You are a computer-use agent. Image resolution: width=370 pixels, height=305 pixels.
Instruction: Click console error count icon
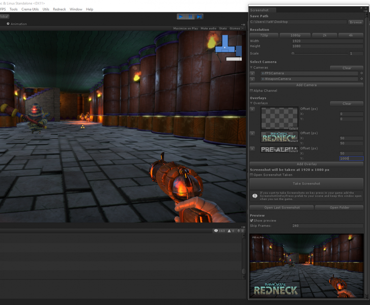(239, 231)
